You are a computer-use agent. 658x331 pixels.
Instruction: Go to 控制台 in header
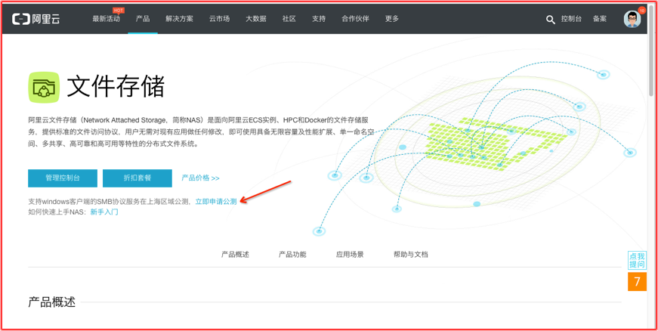click(x=572, y=19)
